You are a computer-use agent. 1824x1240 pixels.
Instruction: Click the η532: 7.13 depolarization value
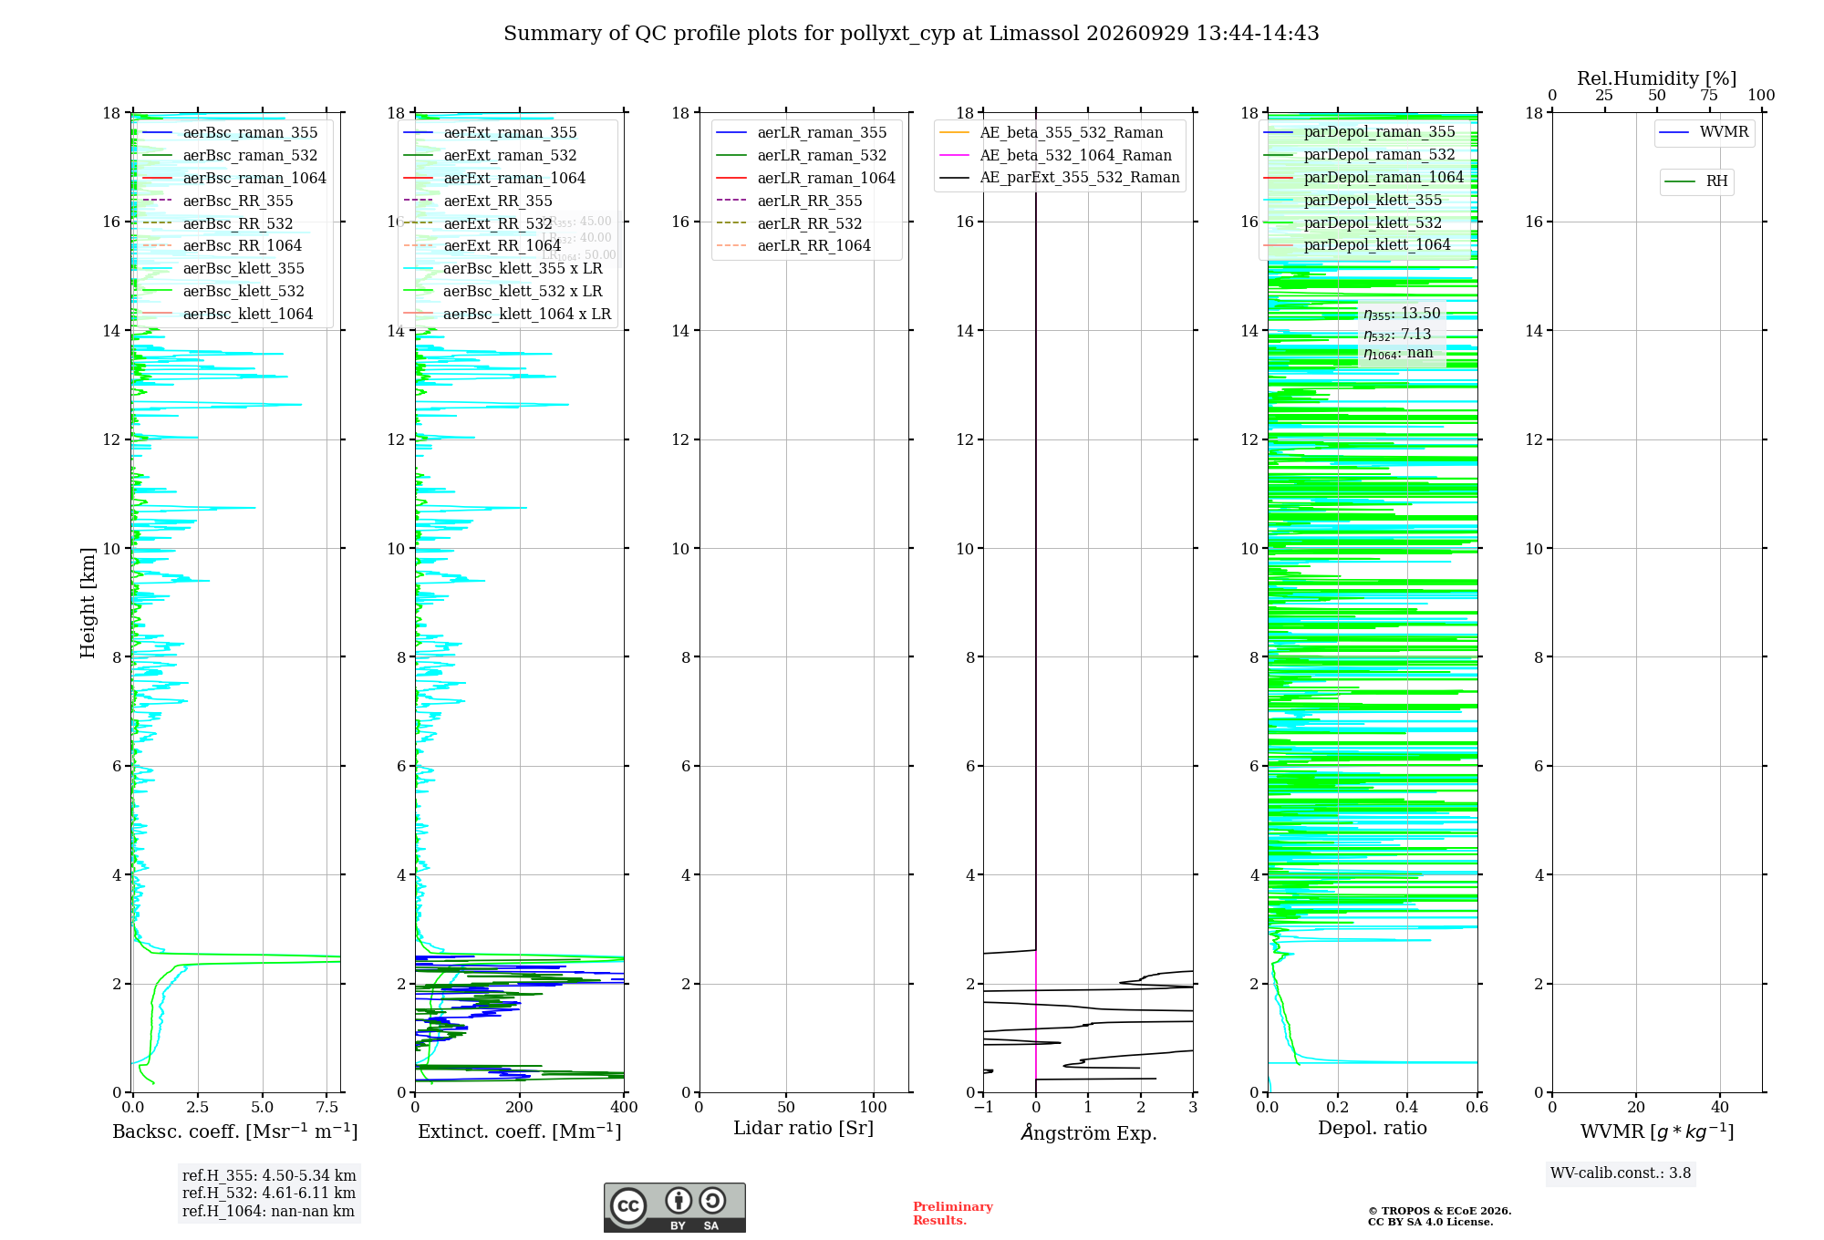click(1397, 335)
